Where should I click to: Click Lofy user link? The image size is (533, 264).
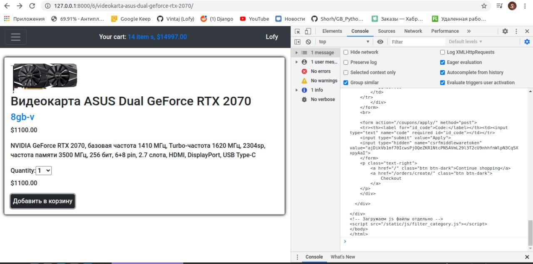coord(272,37)
